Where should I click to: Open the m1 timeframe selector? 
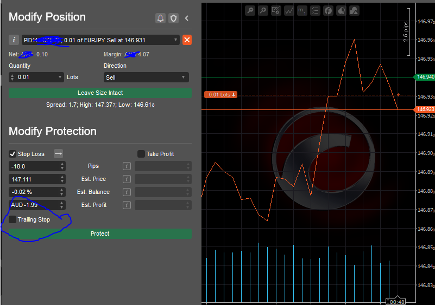click(302, 11)
